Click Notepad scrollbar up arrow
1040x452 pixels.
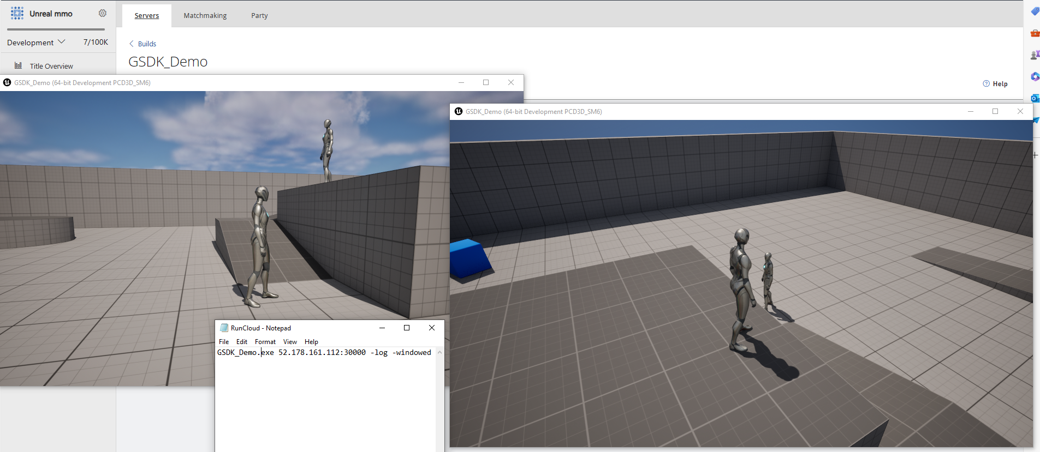(439, 352)
